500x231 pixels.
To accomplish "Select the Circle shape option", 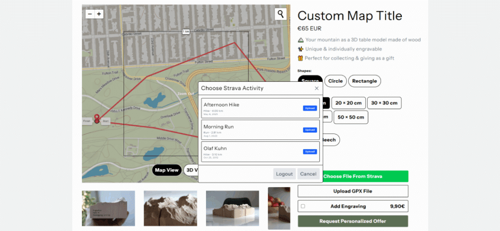I will pos(335,81).
